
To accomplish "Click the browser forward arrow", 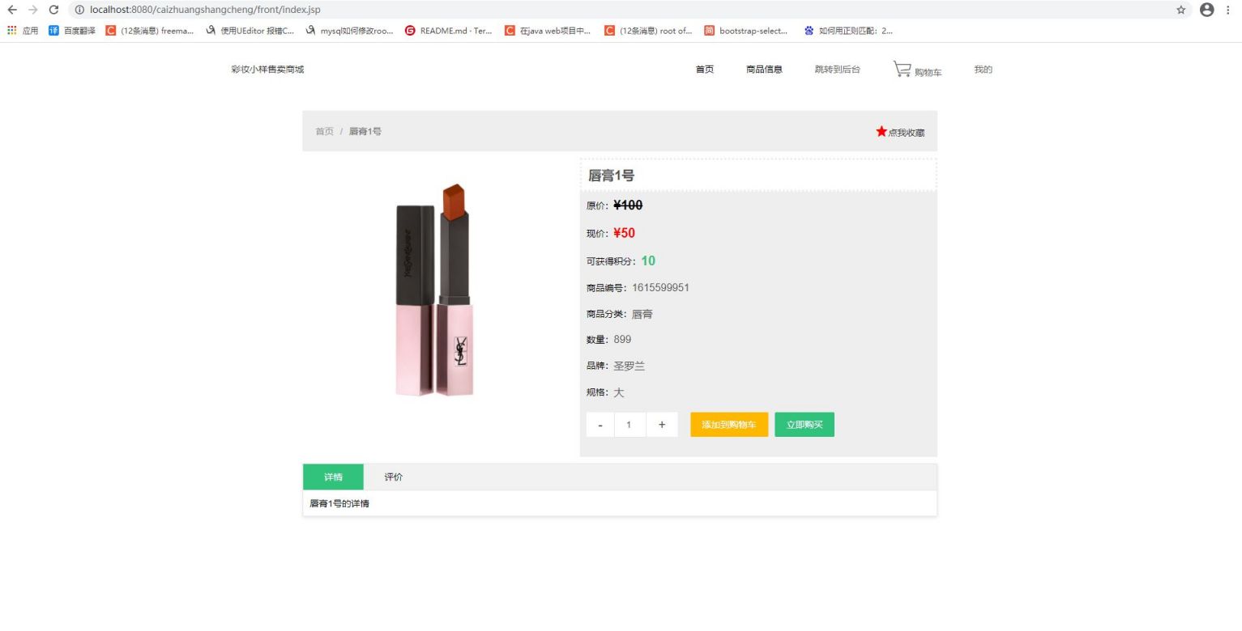I will [x=33, y=10].
